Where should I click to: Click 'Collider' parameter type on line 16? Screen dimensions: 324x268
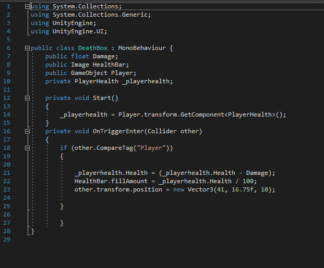click(x=162, y=131)
